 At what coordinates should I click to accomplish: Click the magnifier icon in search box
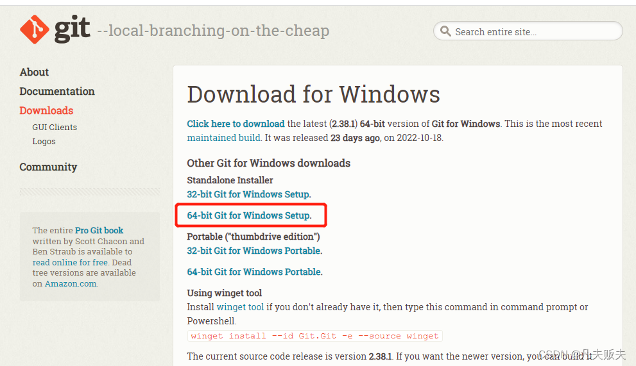point(445,31)
